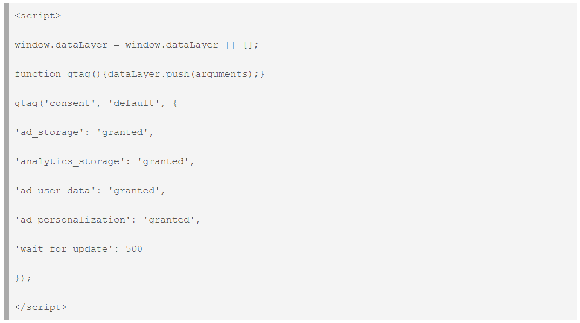Image resolution: width=580 pixels, height=323 pixels.
Task: Click the 500 value in the code
Action: [134, 249]
